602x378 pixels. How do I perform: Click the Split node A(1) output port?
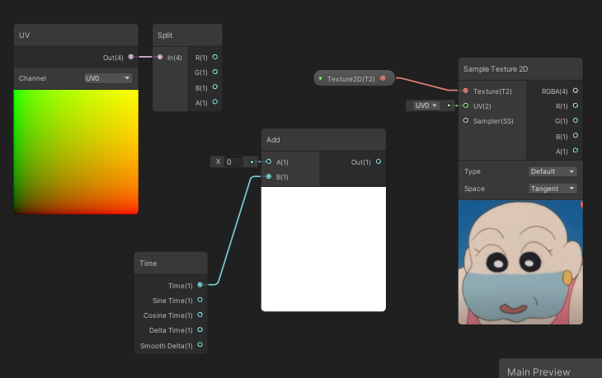[215, 101]
